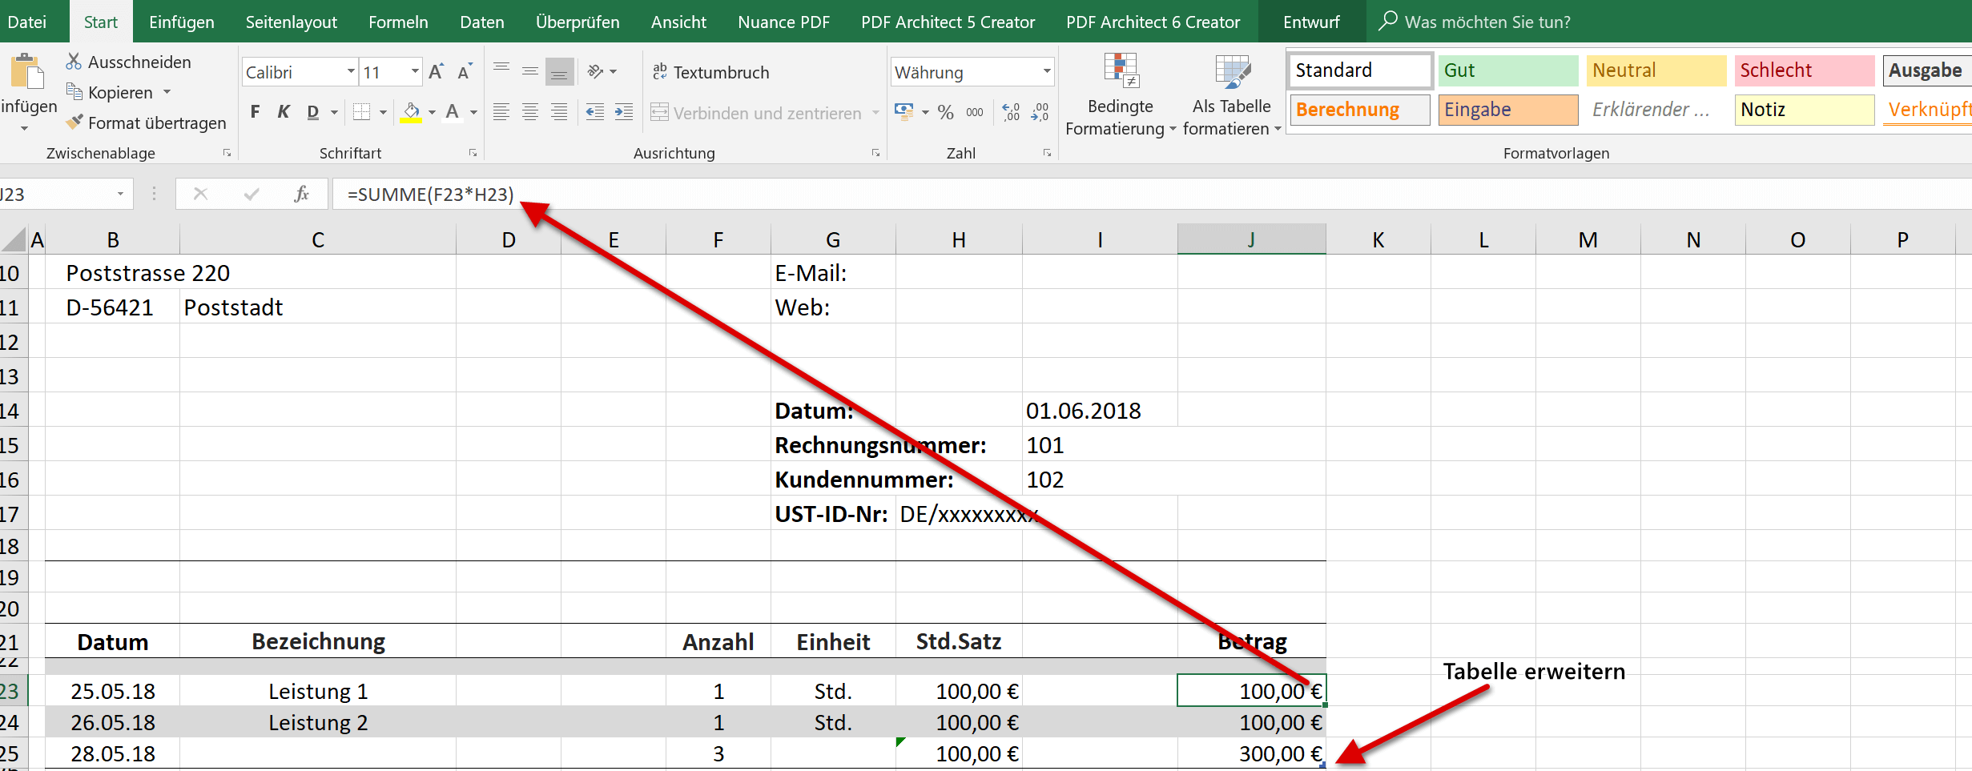Decrease font size with the small A icon

coord(465,72)
